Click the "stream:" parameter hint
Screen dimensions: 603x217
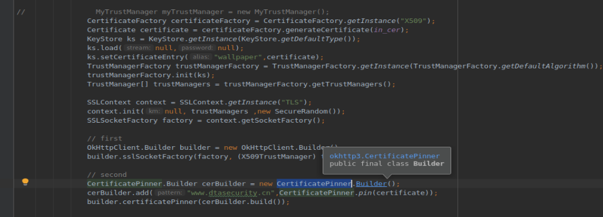click(x=138, y=48)
